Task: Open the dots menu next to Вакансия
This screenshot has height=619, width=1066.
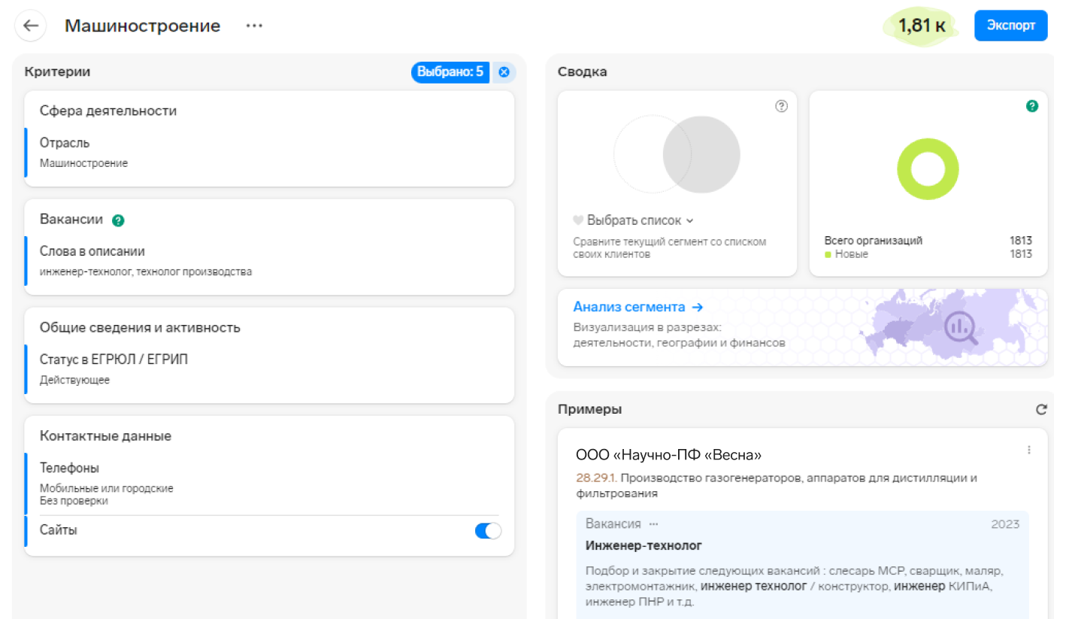Action: point(653,523)
